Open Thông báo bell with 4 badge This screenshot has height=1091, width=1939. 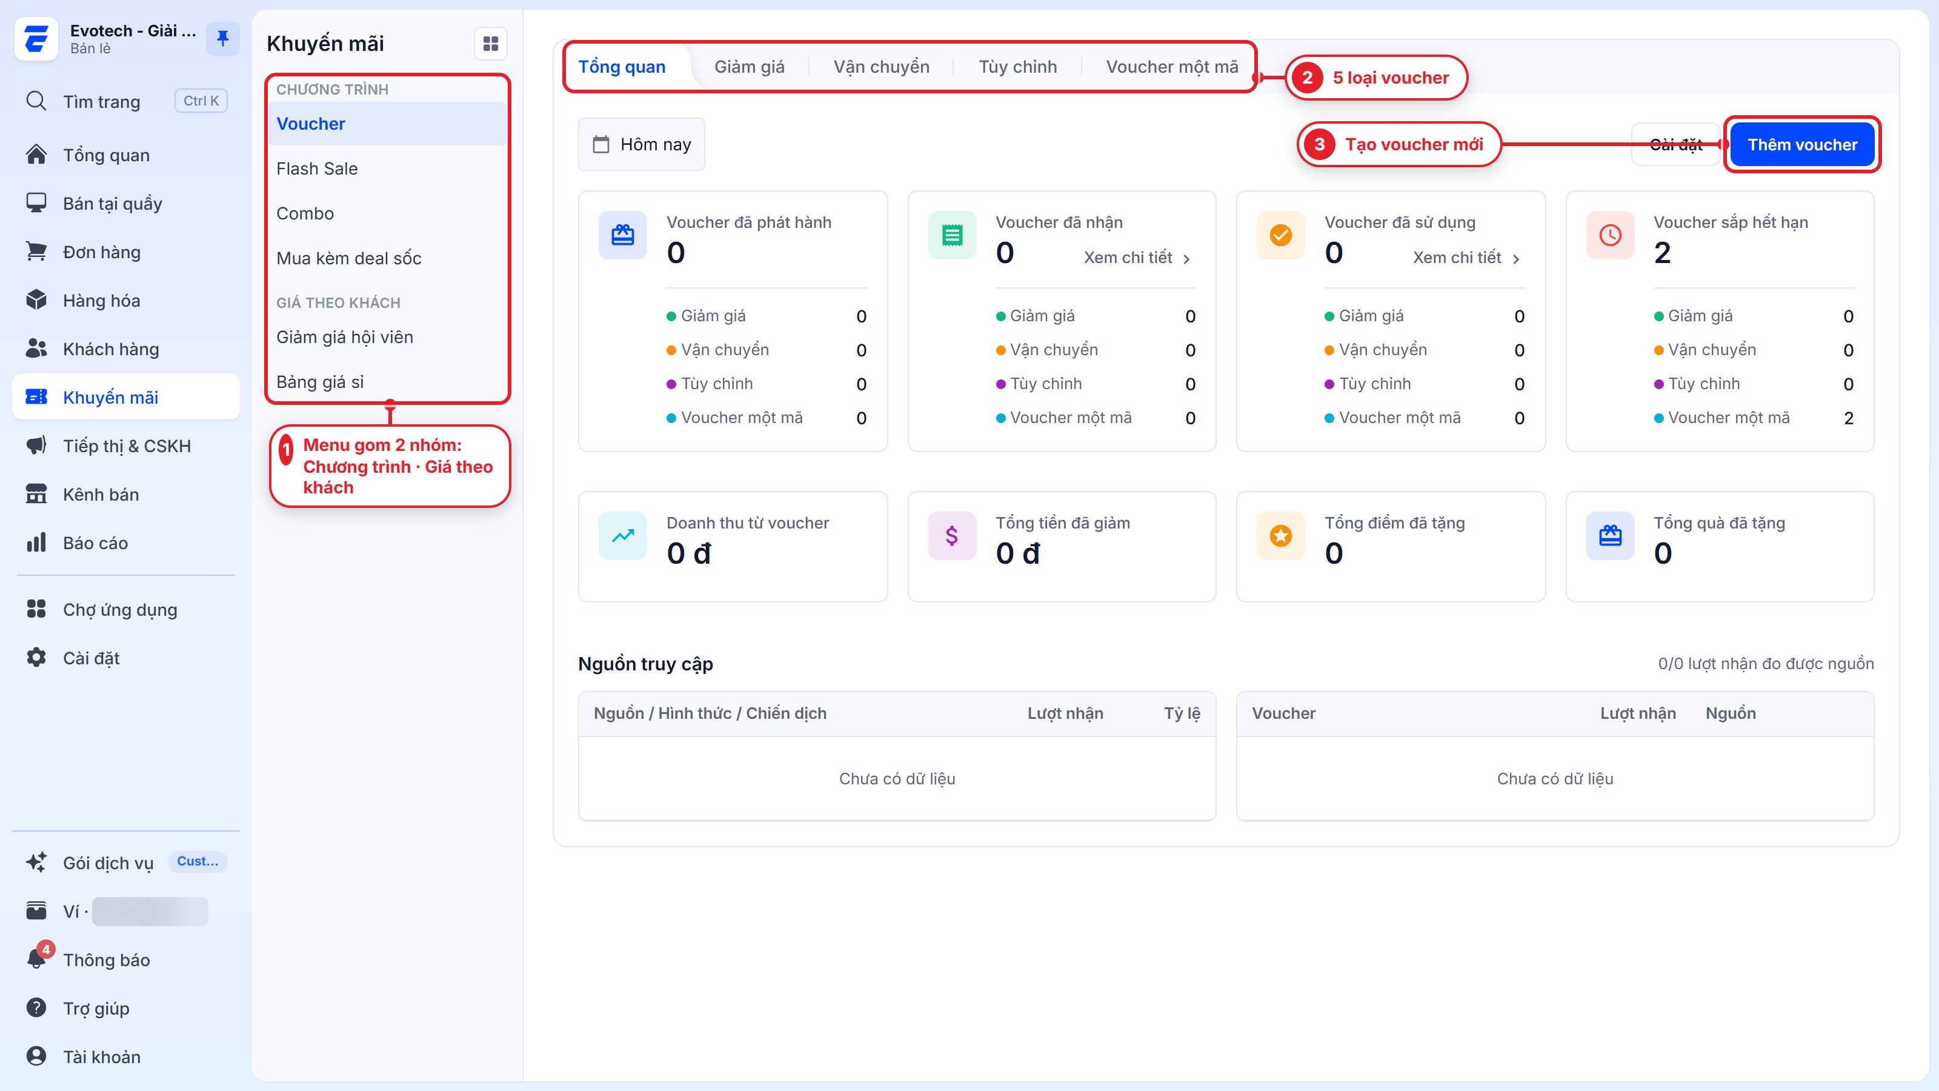38,958
